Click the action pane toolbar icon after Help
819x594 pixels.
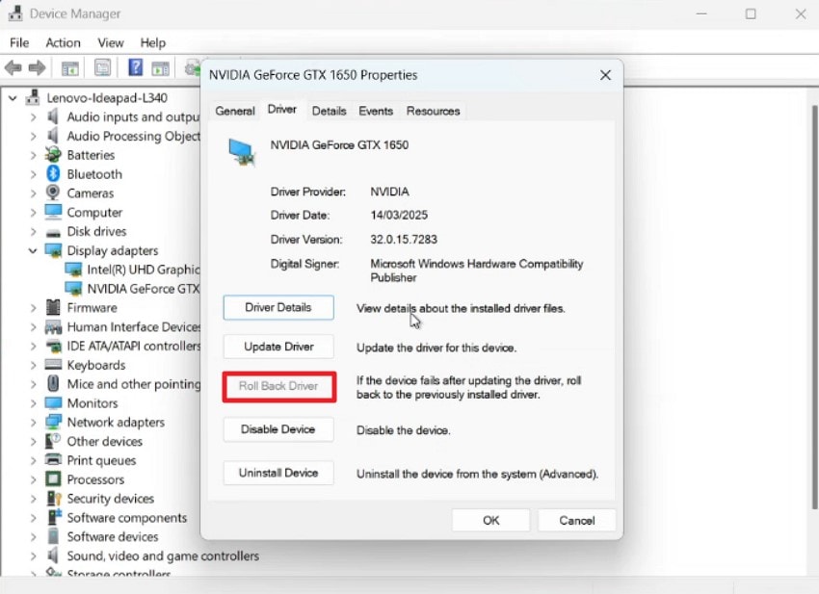(160, 68)
